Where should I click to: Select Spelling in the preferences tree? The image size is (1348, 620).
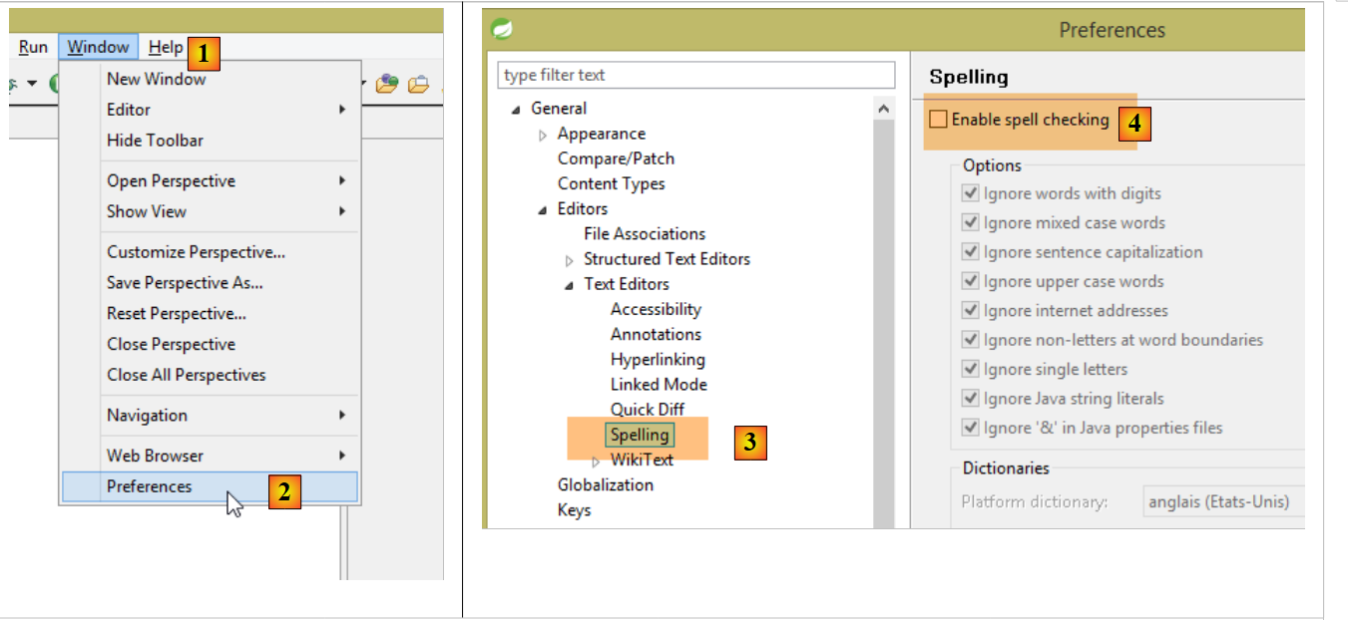[640, 435]
